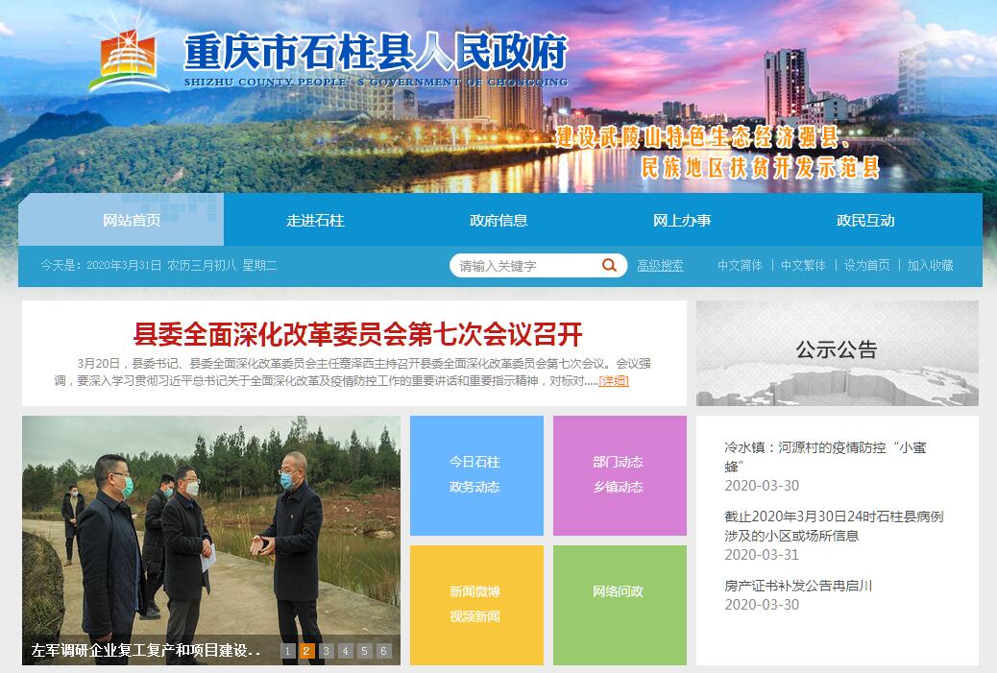This screenshot has height=673, width=997.
Task: Open the 政府信息 menu
Action: coord(498,220)
